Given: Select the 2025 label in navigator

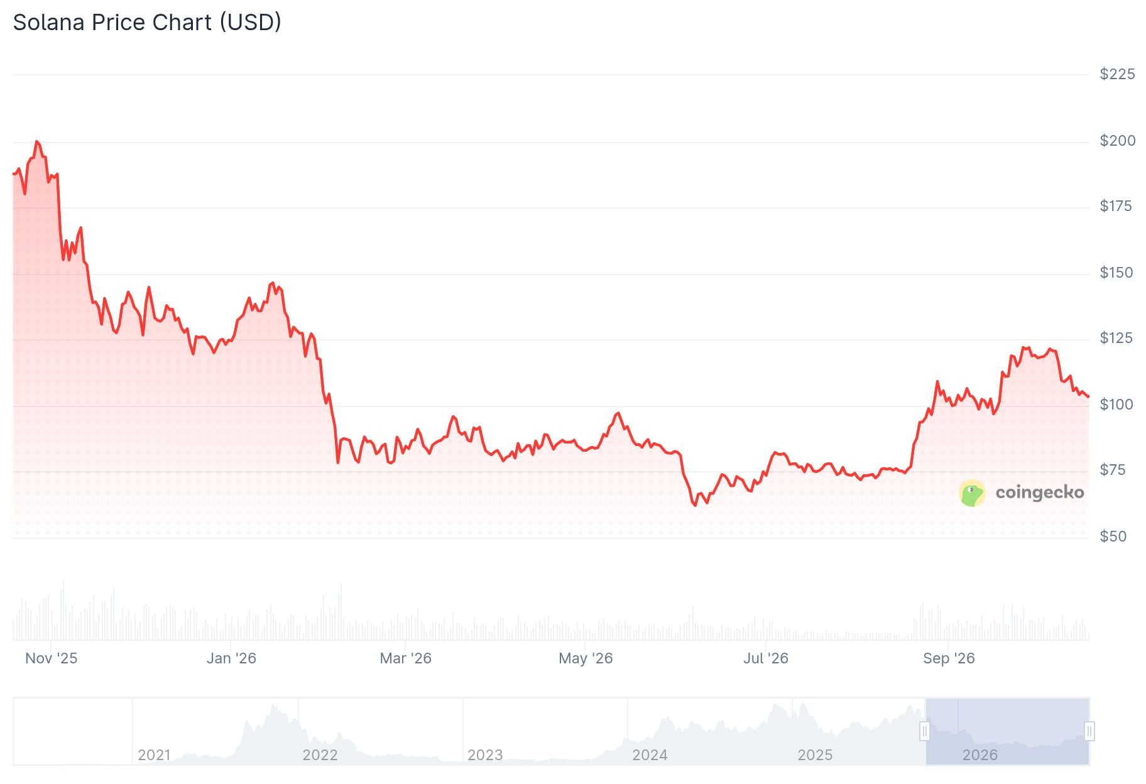Looking at the screenshot, I should tap(815, 755).
